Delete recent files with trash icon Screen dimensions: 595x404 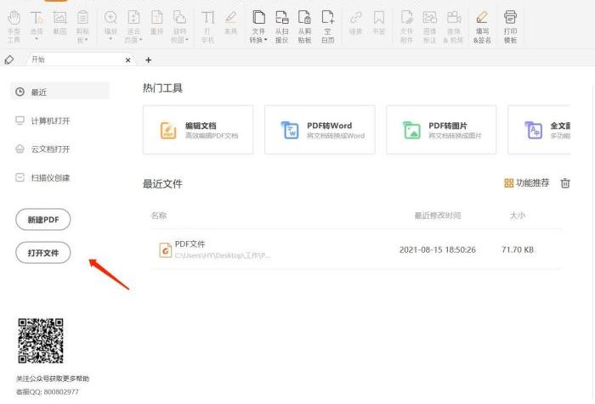click(x=565, y=183)
